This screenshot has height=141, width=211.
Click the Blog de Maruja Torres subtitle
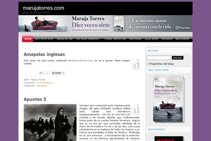[36, 13]
